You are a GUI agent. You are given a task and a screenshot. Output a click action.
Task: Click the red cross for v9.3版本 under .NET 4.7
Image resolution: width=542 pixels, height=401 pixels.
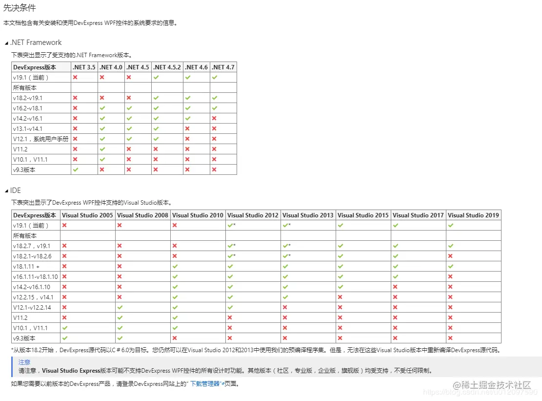coord(214,169)
